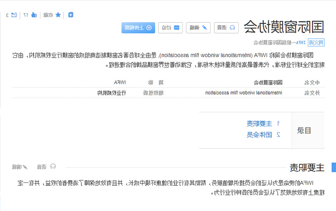Click the star icon to favorite the entry

(58, 15)
